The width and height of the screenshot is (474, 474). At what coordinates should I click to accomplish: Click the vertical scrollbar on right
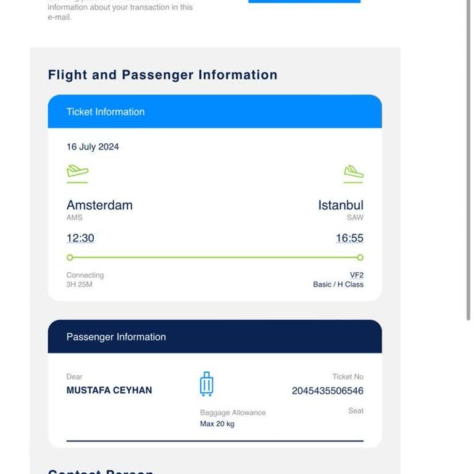[468, 160]
